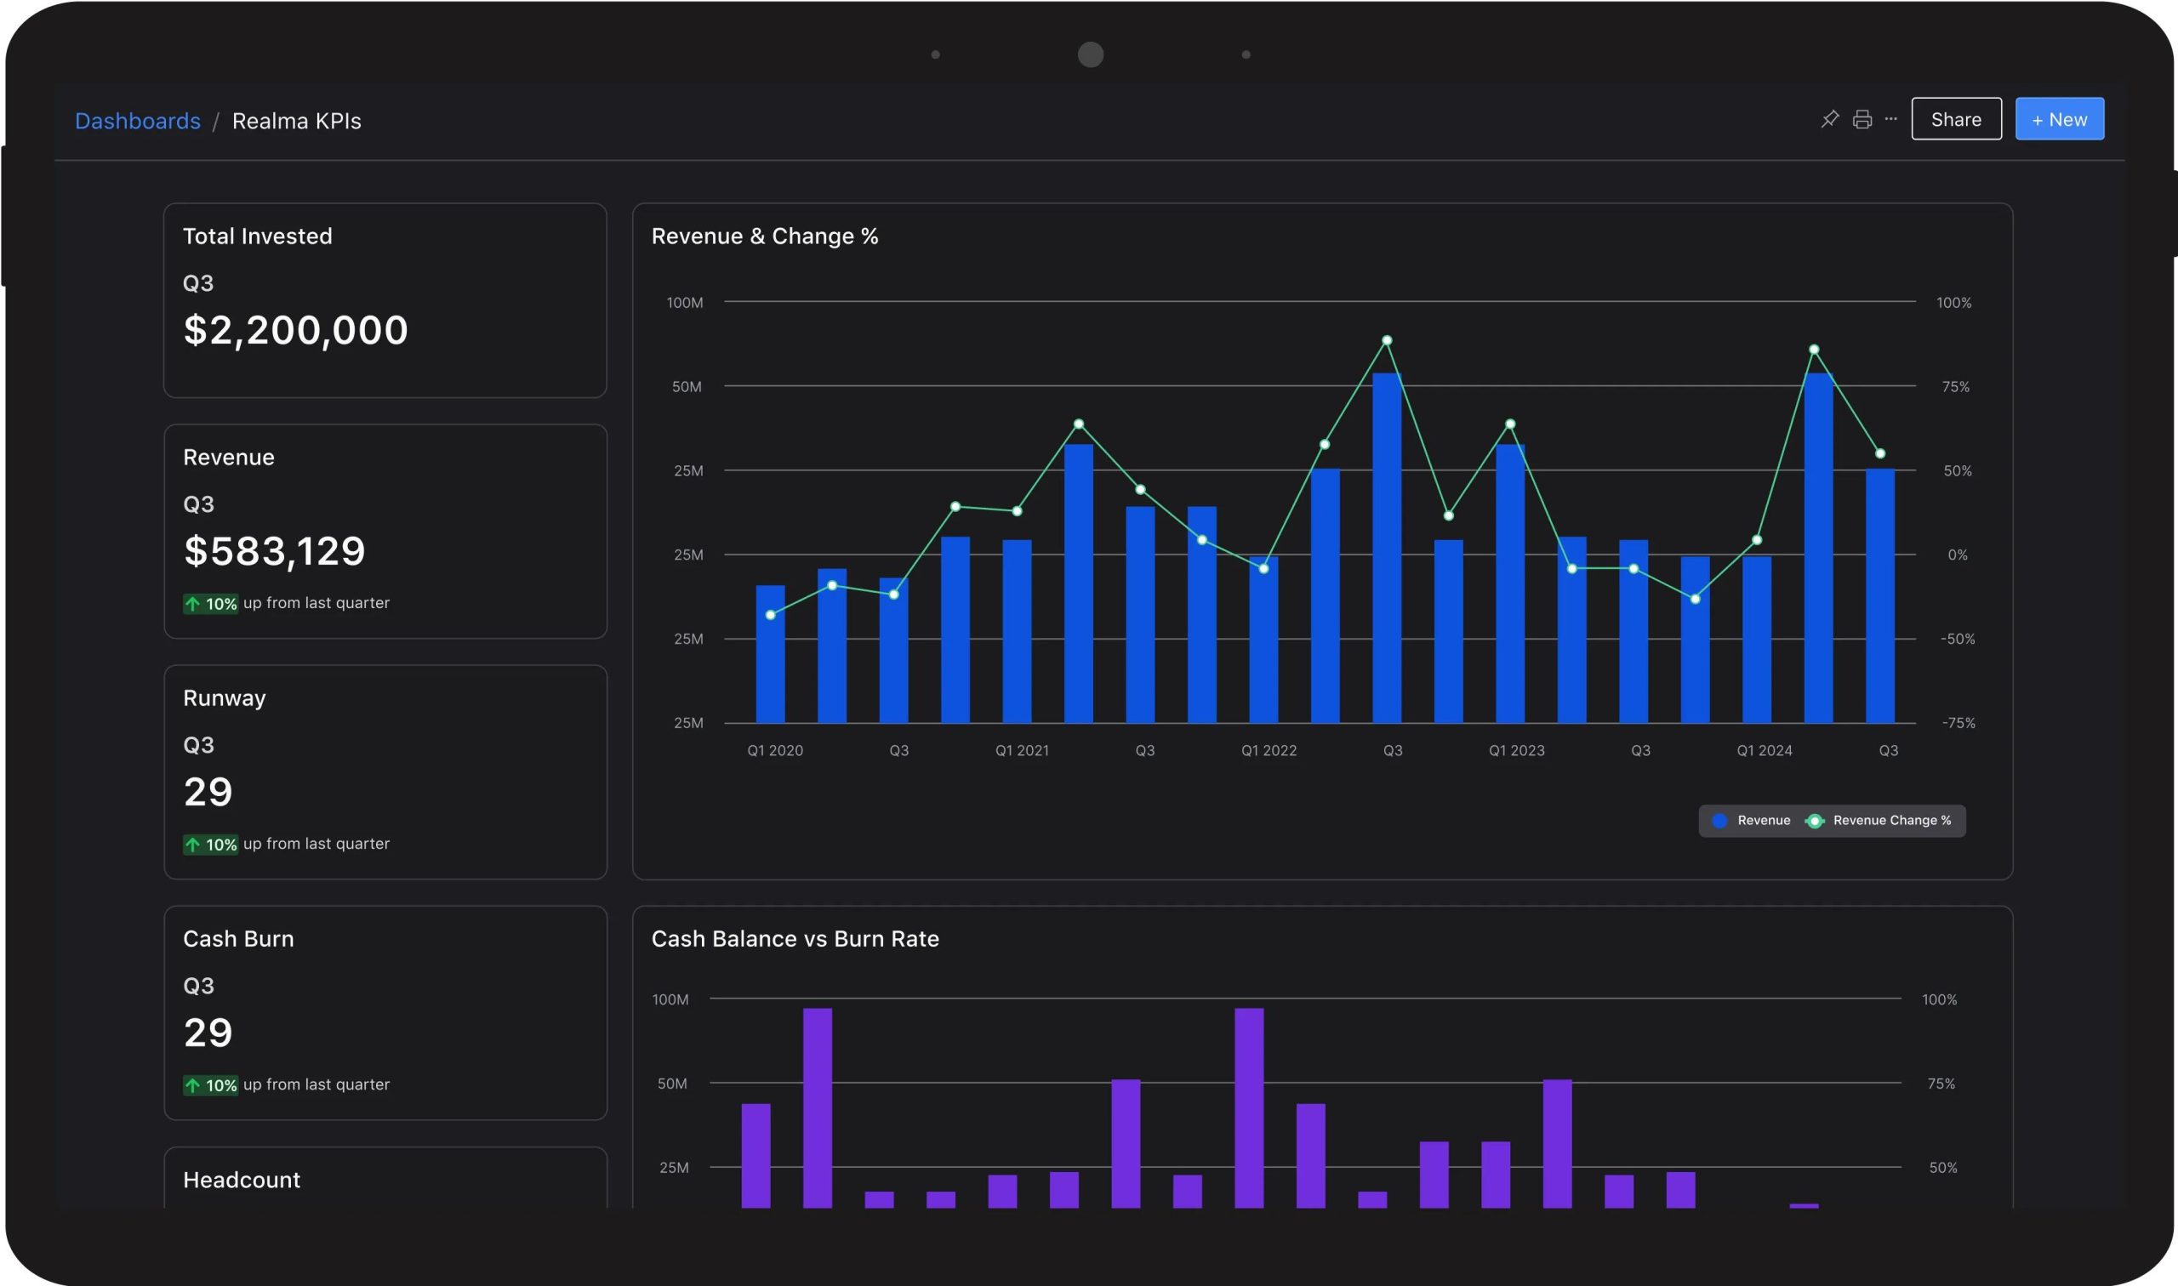Open the three-dot more options menu
Screen dimensions: 2178x1286
click(1890, 119)
